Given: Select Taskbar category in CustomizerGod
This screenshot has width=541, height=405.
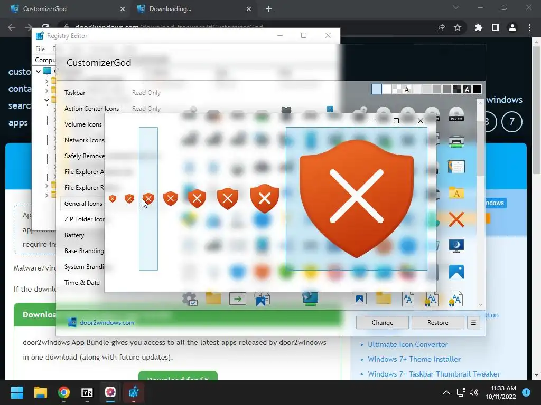Looking at the screenshot, I should (75, 93).
